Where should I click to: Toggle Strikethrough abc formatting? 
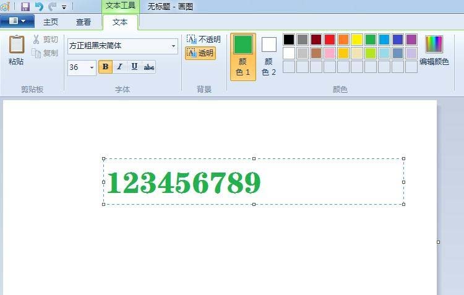point(148,67)
